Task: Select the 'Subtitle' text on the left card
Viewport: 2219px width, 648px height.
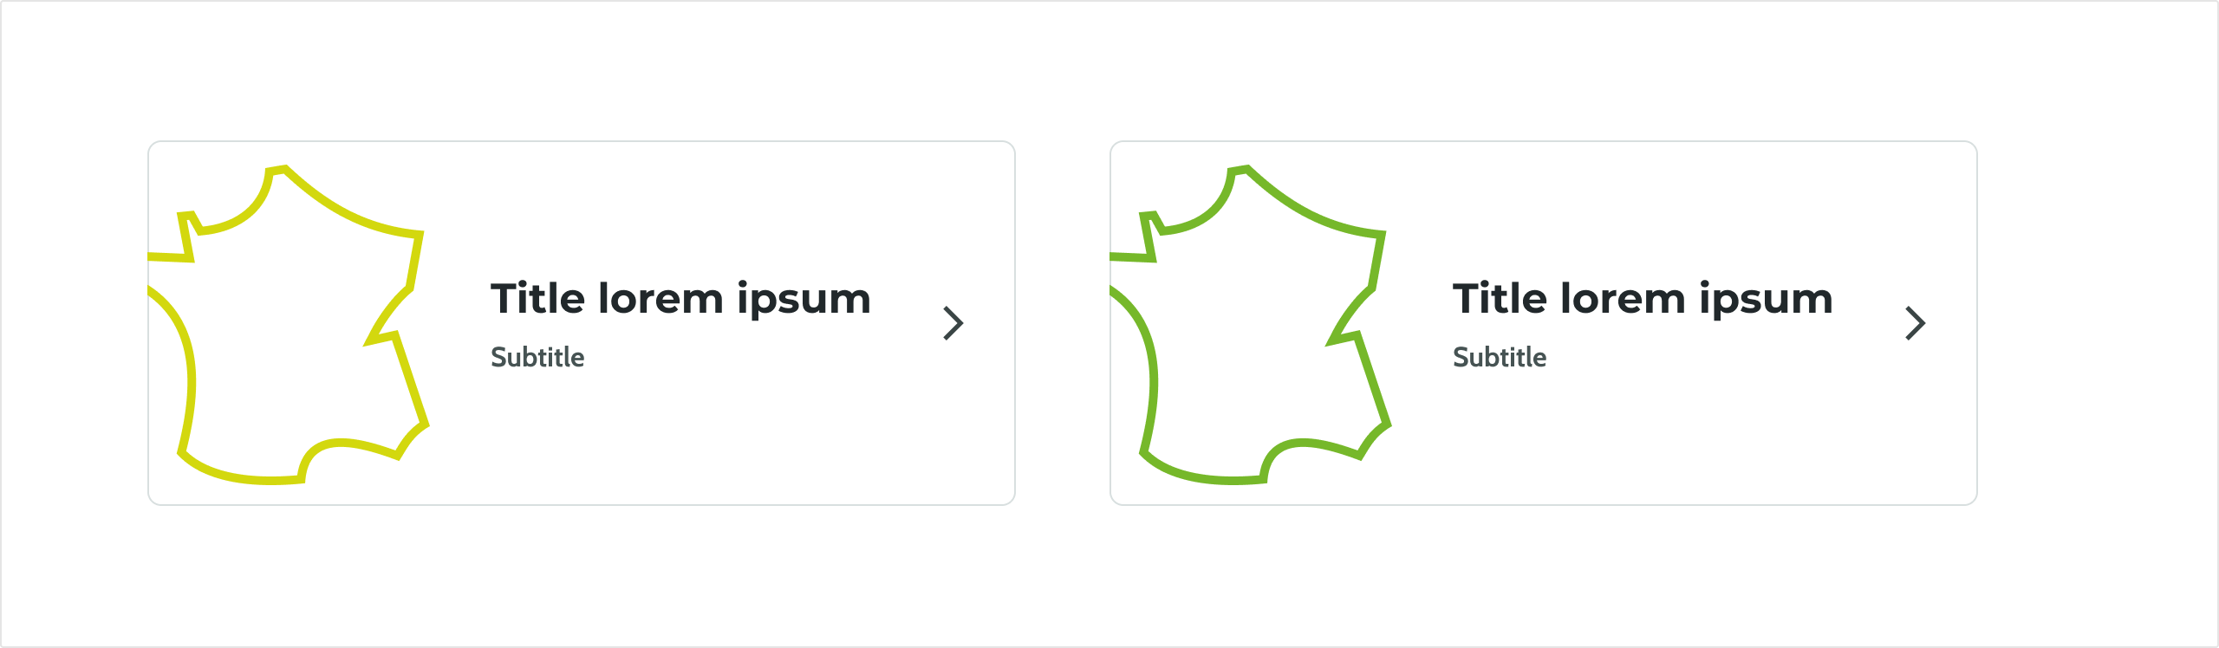Action: point(537,357)
